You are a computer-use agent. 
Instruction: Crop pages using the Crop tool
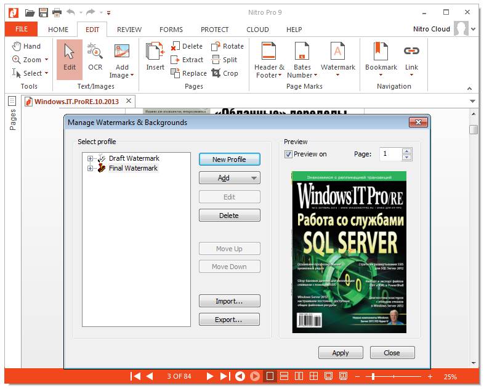[225, 73]
